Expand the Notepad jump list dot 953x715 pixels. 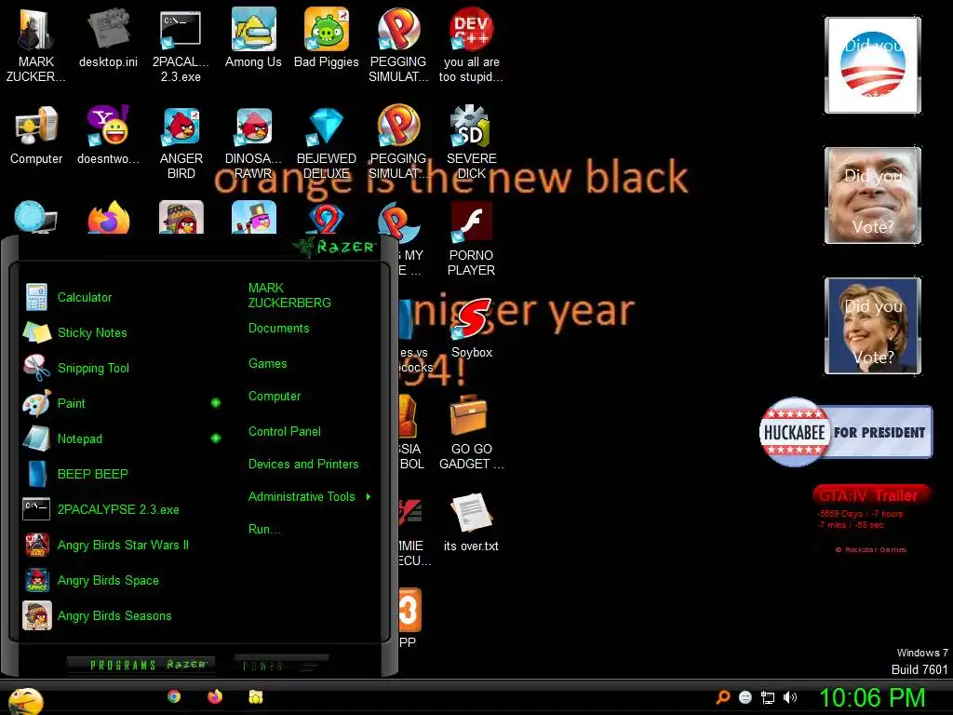tap(216, 438)
